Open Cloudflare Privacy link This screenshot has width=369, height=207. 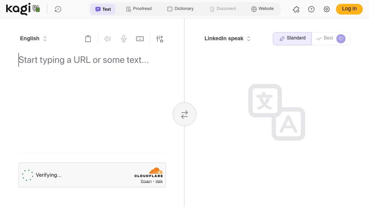(x=146, y=181)
